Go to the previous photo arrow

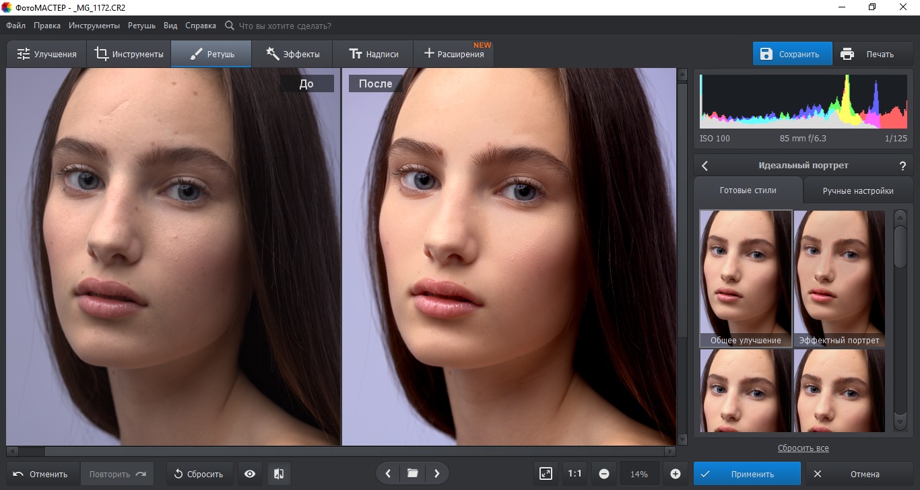[x=388, y=474]
